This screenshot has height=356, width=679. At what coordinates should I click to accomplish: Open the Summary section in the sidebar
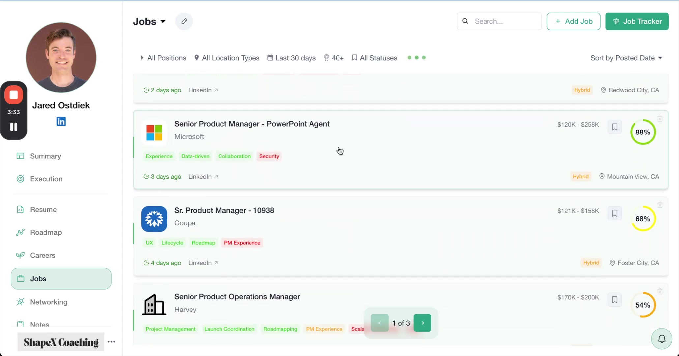coord(45,156)
